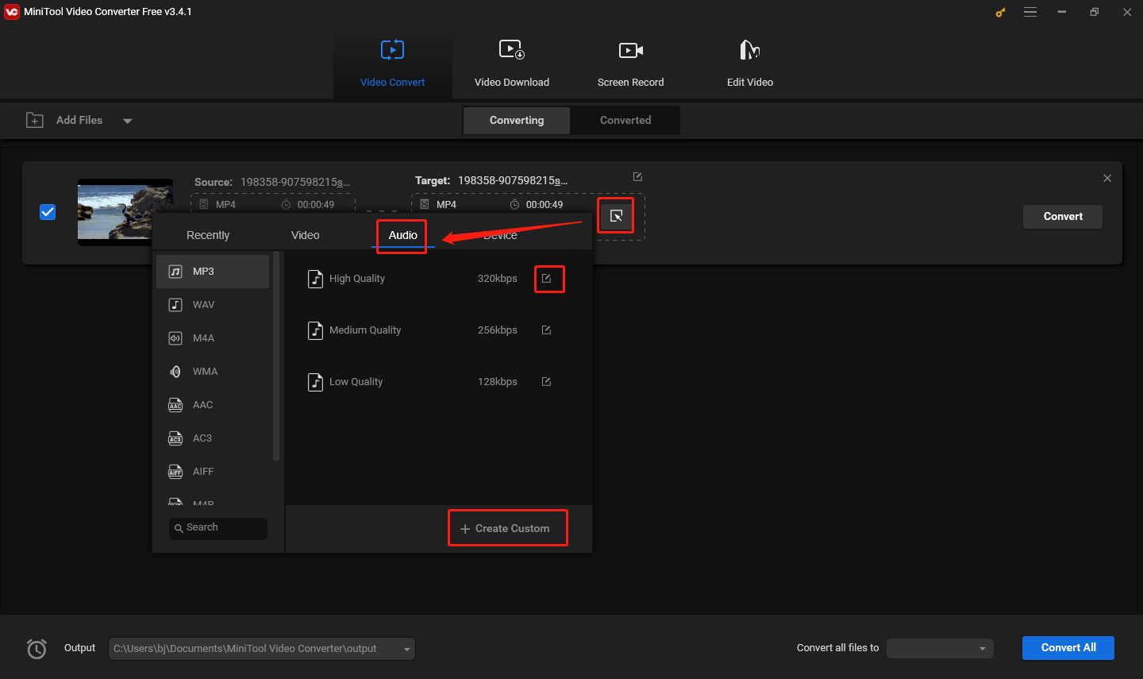Uncheck the video file checkbox
1143x679 pixels.
pos(48,212)
